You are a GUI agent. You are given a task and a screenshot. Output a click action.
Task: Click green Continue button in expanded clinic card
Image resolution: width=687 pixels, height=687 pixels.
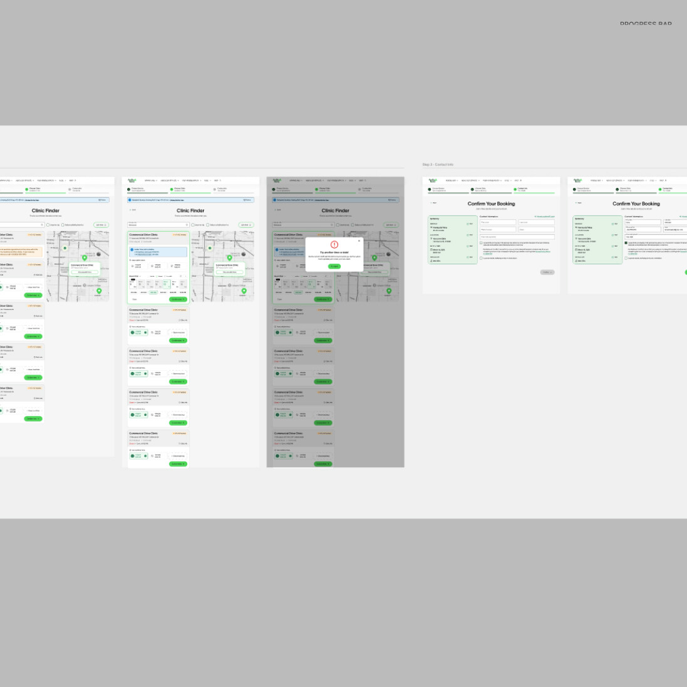point(178,299)
